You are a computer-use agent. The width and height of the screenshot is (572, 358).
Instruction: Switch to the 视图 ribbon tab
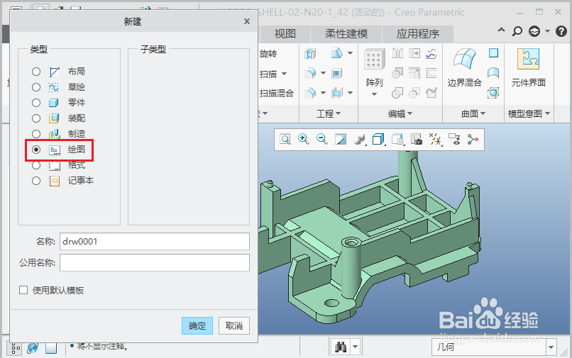285,34
